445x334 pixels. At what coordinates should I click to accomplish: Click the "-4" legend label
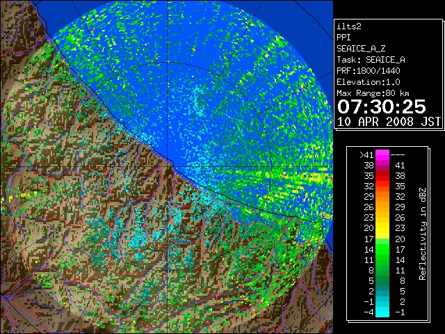pos(369,312)
